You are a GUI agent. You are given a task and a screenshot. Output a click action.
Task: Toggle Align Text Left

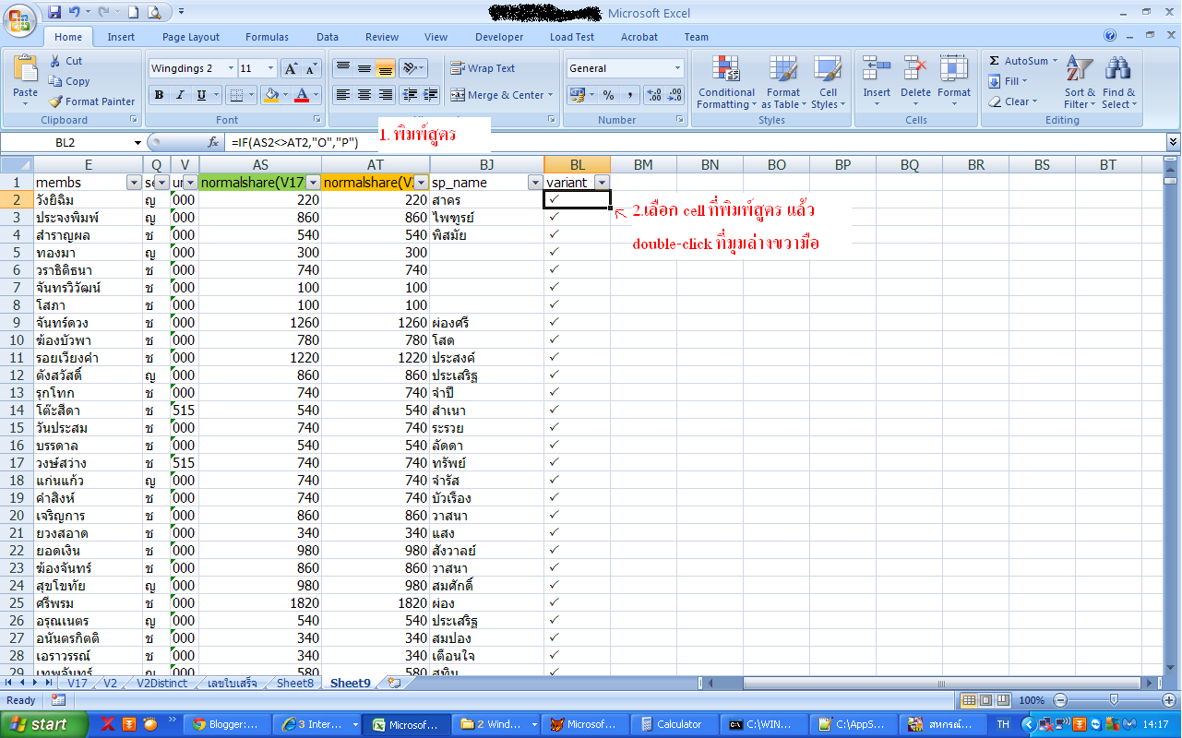pos(342,95)
